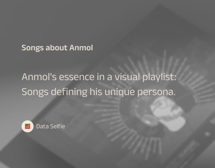
Task: Click the Data Selfie circular logo icon
Action: coord(27,126)
